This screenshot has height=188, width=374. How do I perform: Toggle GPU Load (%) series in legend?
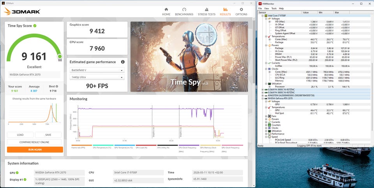coord(146,146)
